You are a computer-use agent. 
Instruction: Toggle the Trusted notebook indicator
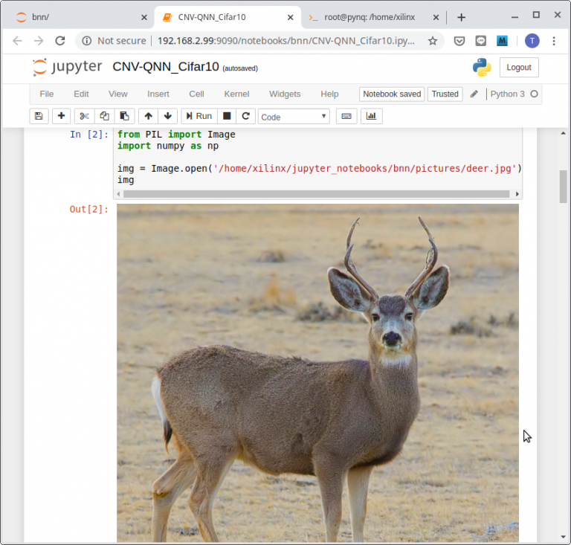(445, 94)
